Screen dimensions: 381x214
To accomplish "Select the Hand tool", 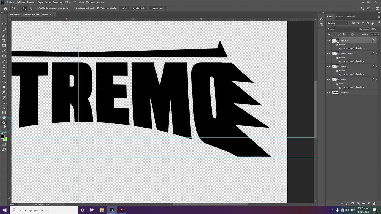I will (x=4, y=118).
